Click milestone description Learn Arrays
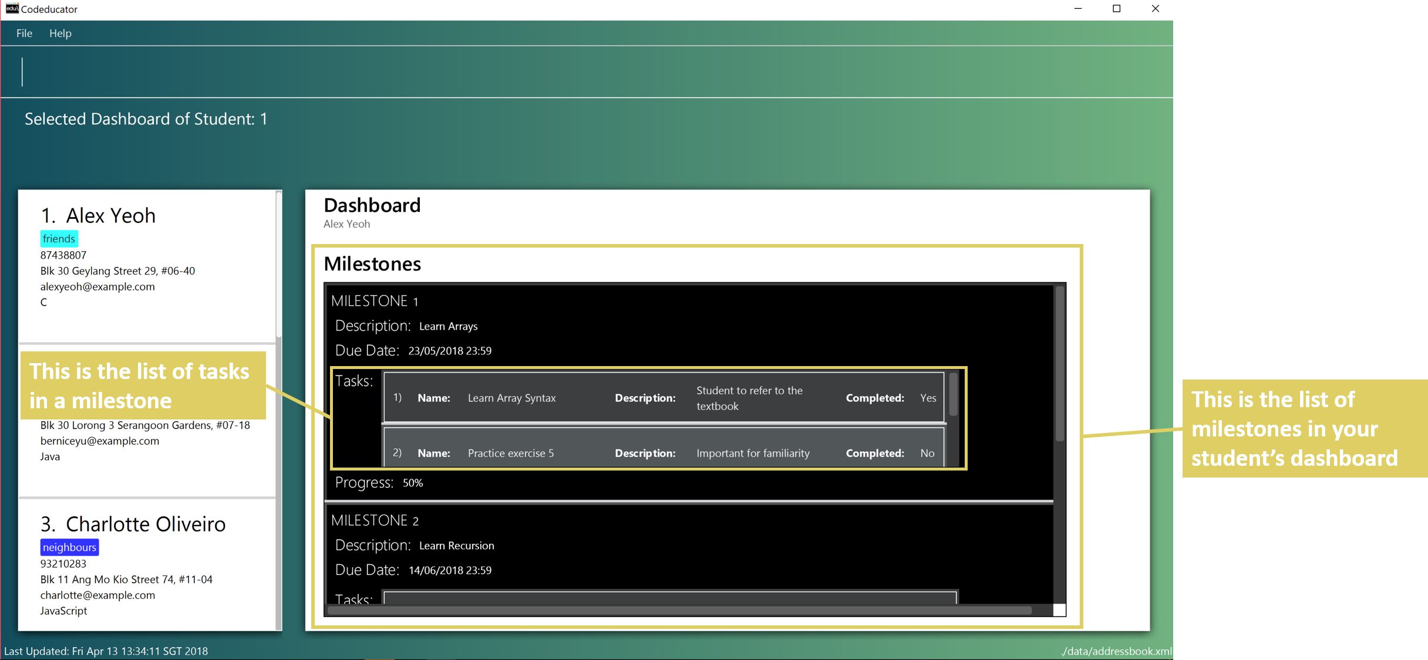 coord(449,326)
